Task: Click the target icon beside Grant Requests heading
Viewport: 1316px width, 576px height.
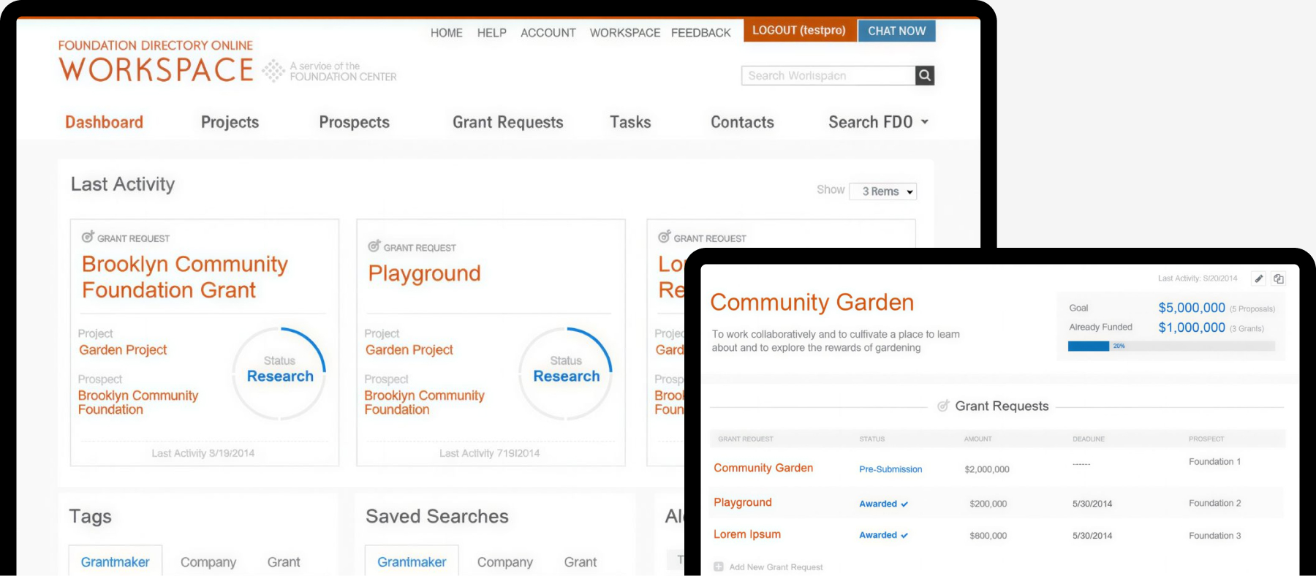Action: pos(944,406)
